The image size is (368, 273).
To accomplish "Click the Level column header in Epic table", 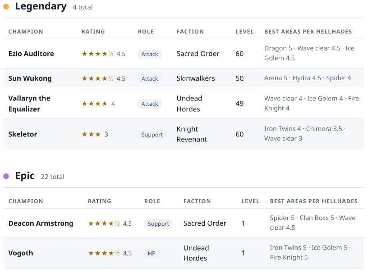I will [250, 201].
